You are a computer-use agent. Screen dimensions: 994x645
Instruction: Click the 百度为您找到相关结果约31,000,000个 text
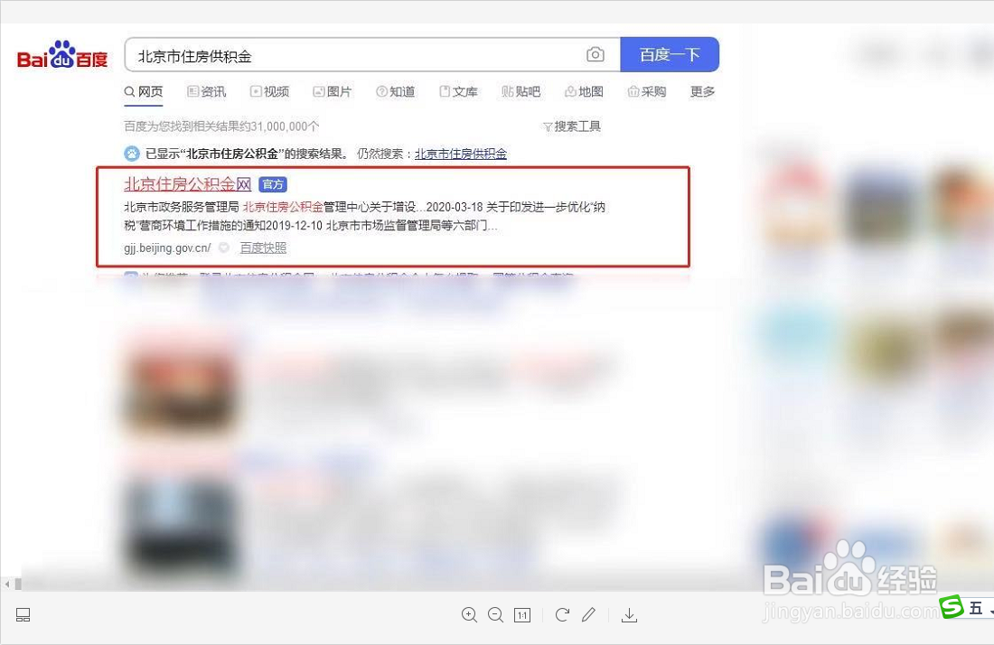pos(221,126)
